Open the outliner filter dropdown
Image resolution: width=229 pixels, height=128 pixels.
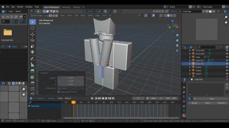pos(221,47)
